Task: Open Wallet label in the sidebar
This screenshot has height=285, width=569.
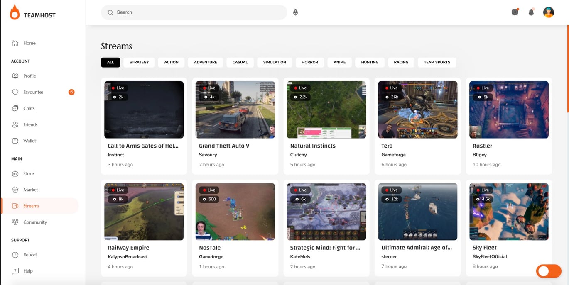Action: pos(29,141)
